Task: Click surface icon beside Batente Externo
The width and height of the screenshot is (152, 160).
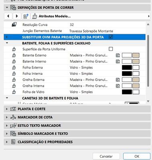Action: pos(14,55)
